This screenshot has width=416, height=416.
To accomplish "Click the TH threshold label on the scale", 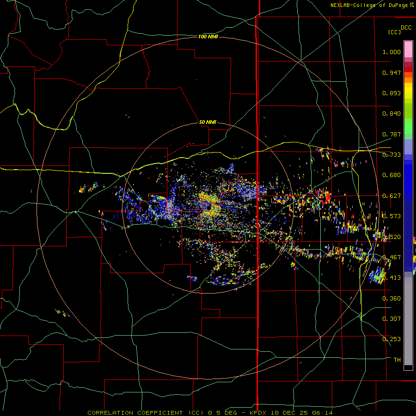I will coord(397,360).
